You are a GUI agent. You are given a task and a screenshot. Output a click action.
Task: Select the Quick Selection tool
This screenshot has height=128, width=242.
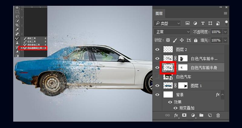pyautogui.click(x=17, y=20)
